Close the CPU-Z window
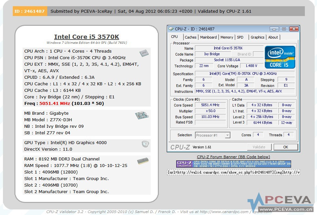Screen dimensions: 317x215 [294, 29]
